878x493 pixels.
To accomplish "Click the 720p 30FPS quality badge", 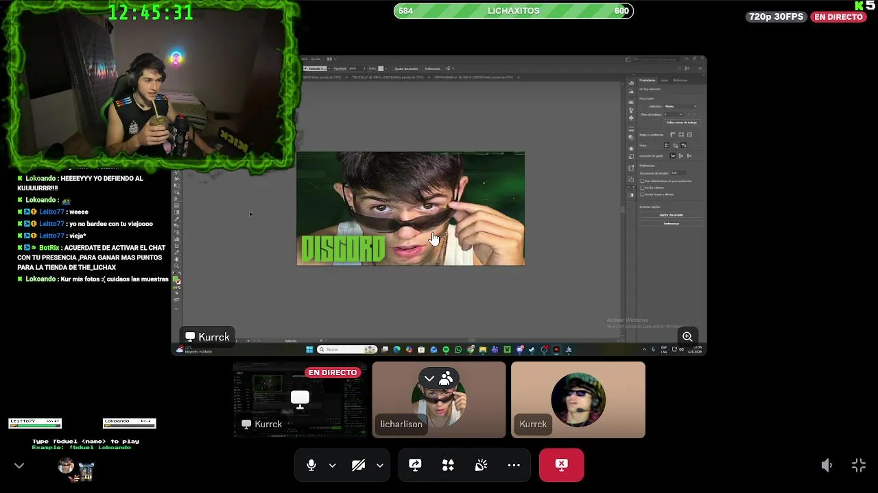I will (776, 16).
